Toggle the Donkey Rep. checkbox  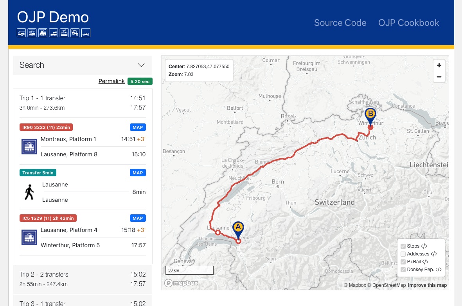(x=403, y=270)
